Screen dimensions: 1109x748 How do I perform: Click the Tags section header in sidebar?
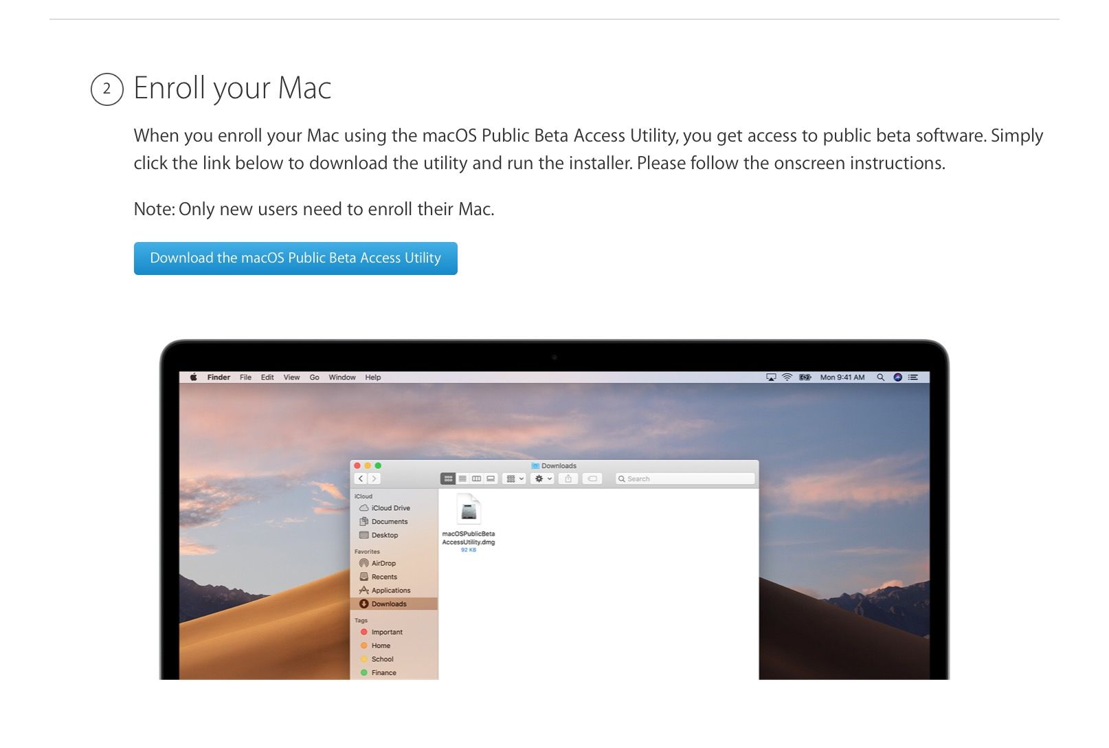(x=361, y=620)
